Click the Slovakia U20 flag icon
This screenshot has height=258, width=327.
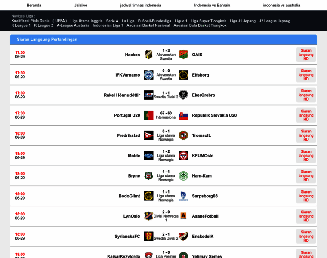[x=183, y=115]
